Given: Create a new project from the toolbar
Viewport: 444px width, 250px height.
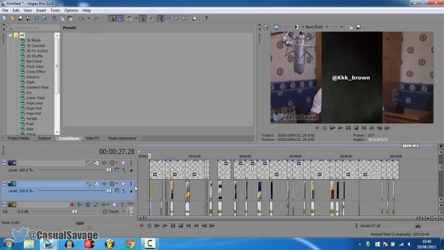Looking at the screenshot, I should [5, 19].
